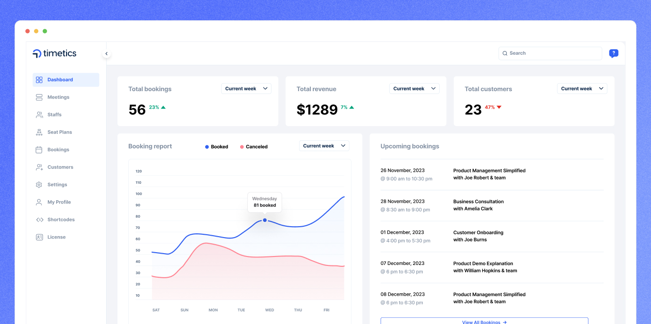Click the @ 4:00 pm to 5:30 pm time
This screenshot has height=324, width=651.
click(x=406, y=241)
